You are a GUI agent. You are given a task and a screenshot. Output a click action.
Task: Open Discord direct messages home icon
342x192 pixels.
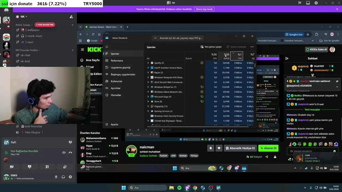coord(6,10)
